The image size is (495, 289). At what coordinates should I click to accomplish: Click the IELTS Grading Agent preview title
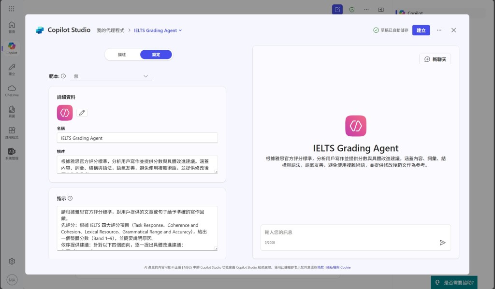click(356, 148)
